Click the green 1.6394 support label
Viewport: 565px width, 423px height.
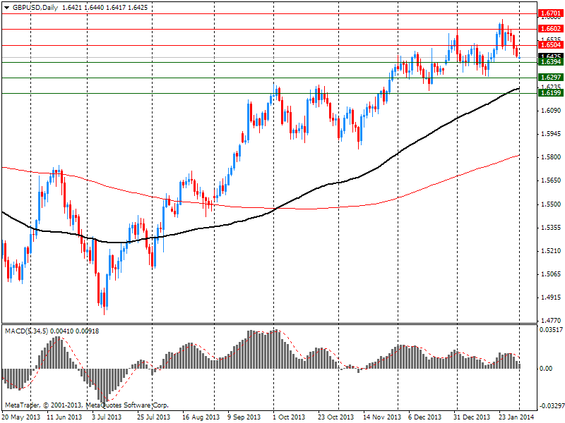pyautogui.click(x=549, y=63)
